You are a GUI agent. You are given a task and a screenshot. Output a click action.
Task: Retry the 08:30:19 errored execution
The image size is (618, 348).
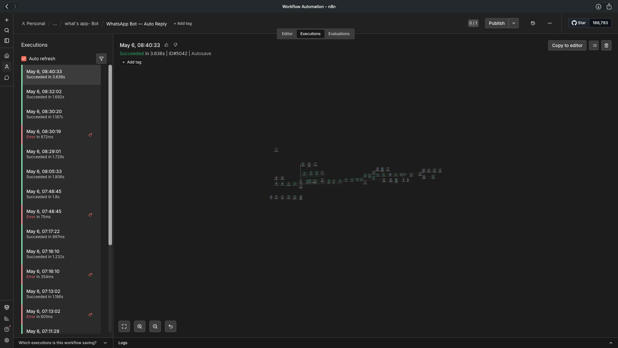pyautogui.click(x=90, y=135)
